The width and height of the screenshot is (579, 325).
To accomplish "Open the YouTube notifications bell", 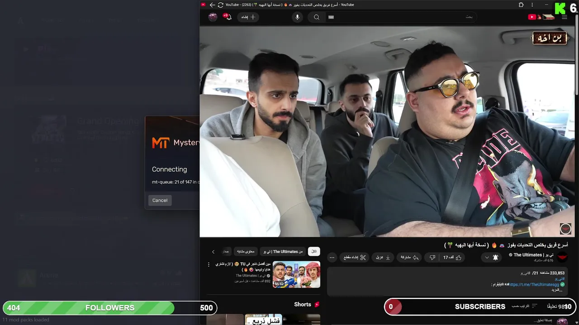I will pos(228,17).
